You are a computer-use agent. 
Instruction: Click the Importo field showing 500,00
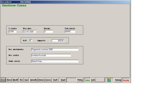[x=58, y=41]
